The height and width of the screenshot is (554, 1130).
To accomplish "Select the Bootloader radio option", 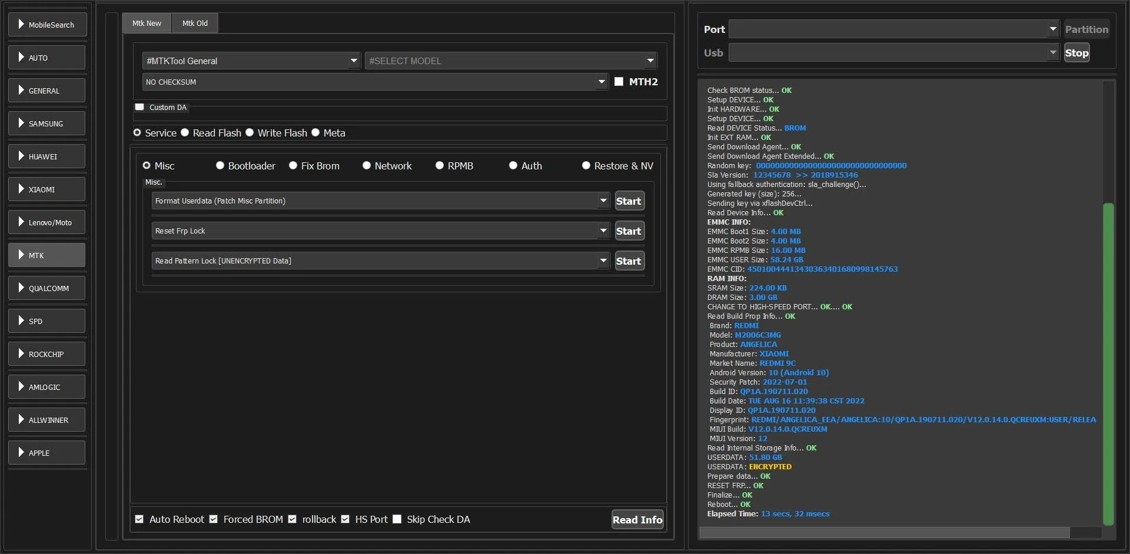I will point(220,166).
